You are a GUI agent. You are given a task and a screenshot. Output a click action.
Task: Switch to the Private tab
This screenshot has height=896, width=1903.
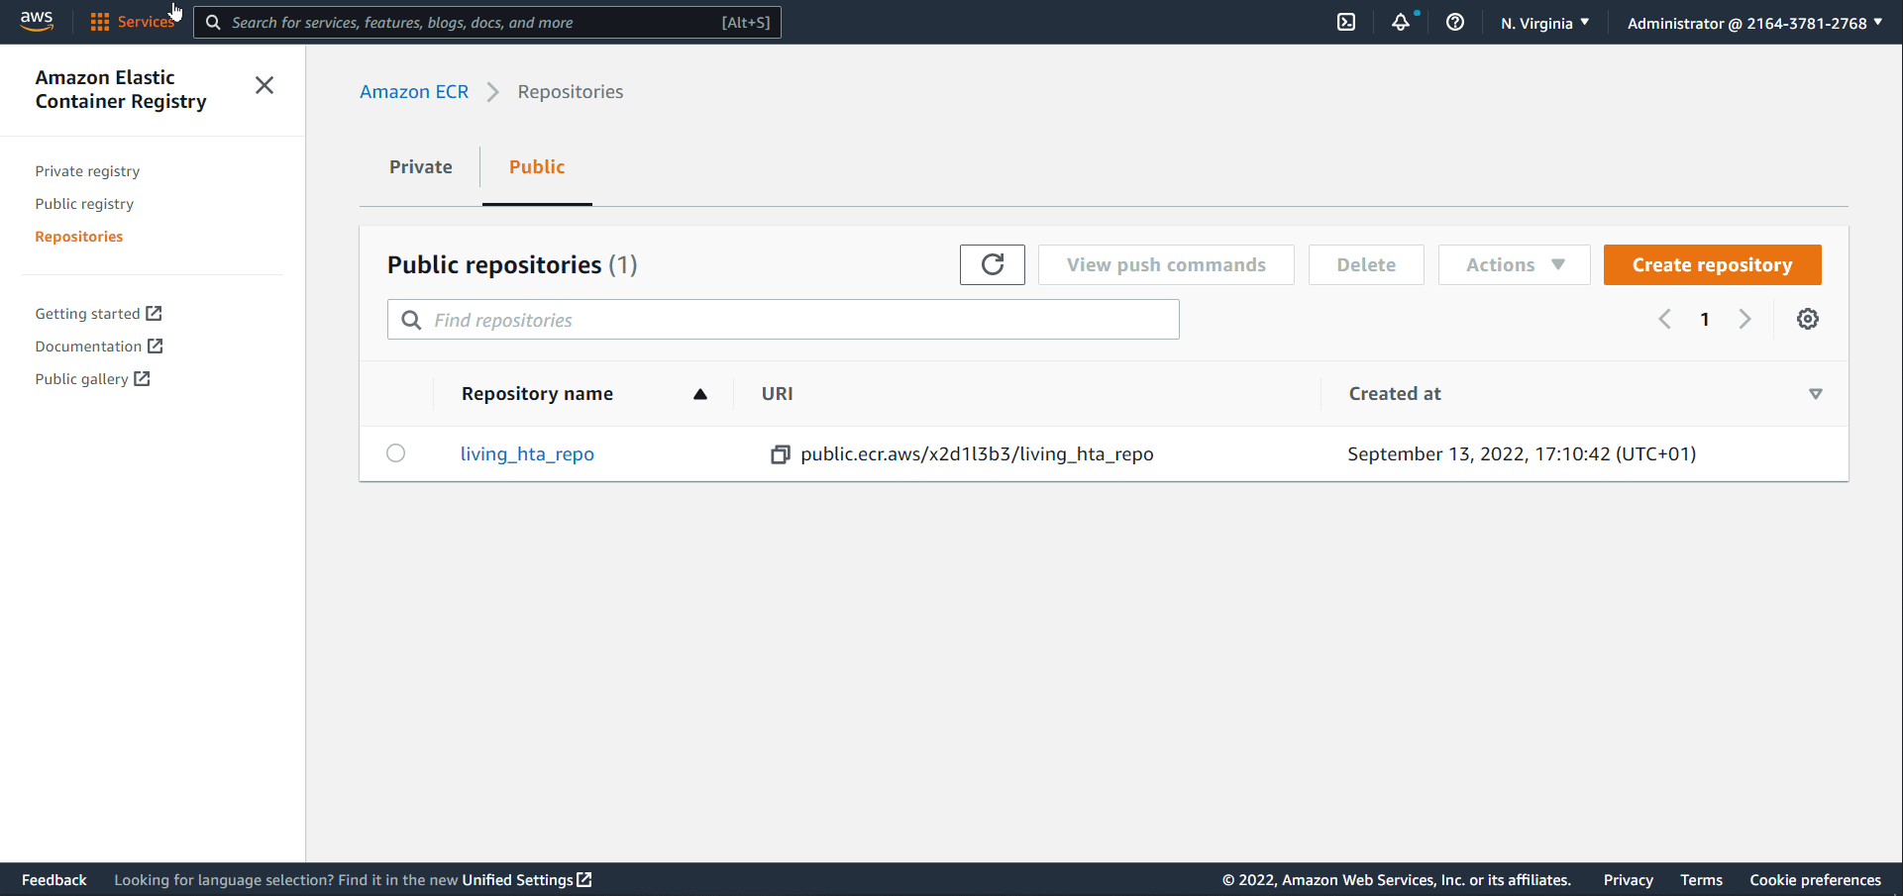[420, 166]
